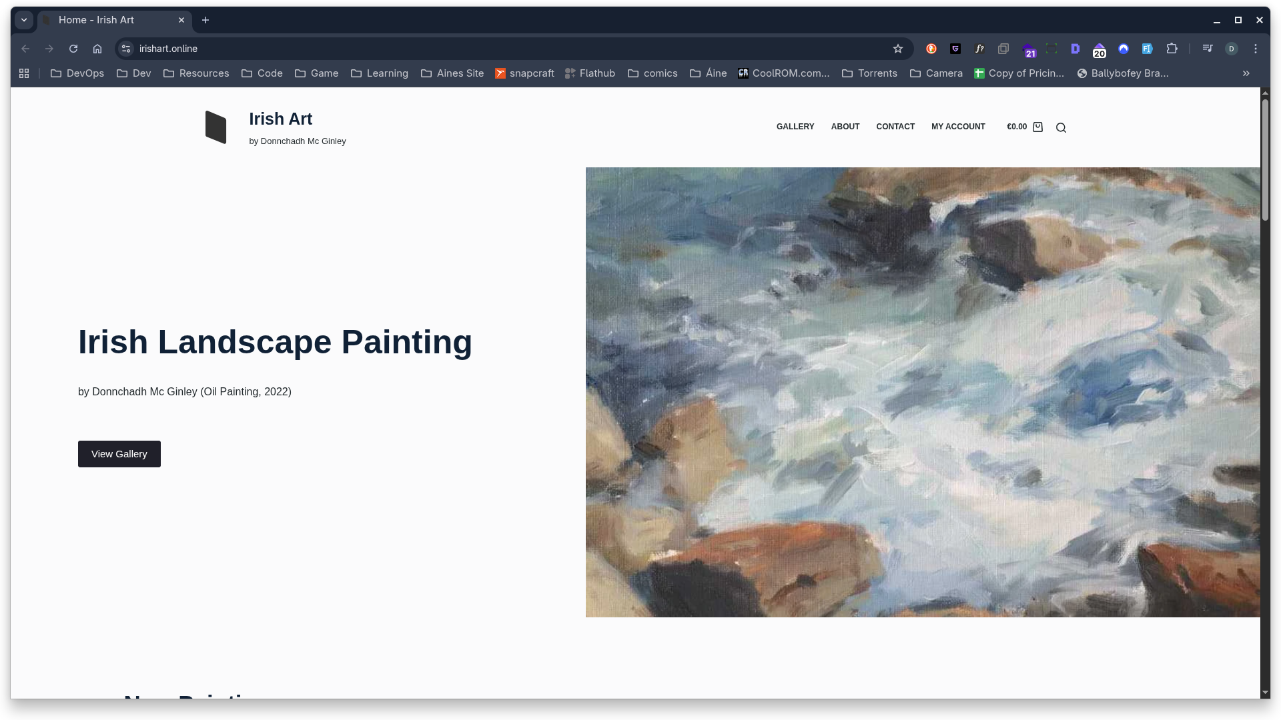Bookmark this page with the star icon
Image resolution: width=1281 pixels, height=720 pixels.
898,49
